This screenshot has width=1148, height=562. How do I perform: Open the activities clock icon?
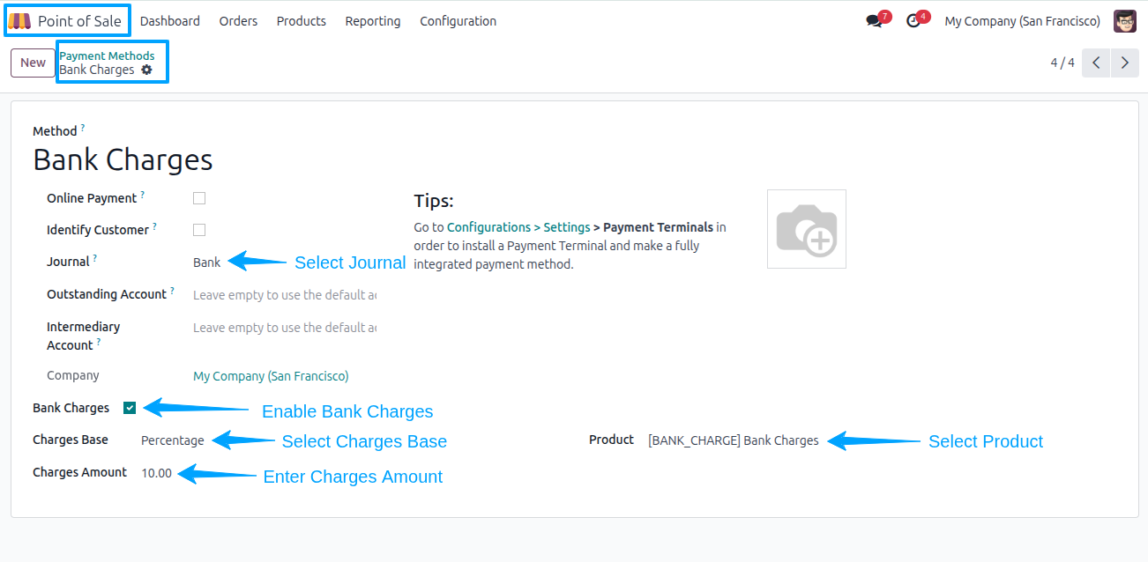913,21
